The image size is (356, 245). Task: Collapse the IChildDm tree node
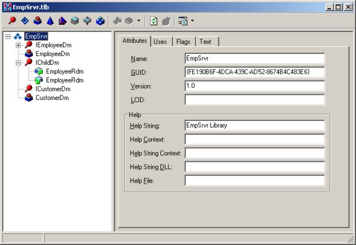click(18, 62)
